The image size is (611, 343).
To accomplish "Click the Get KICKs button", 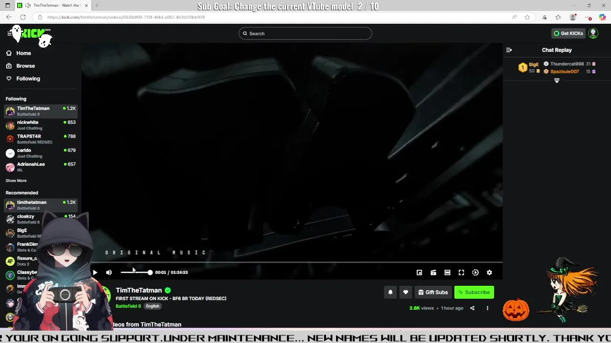I will coord(568,33).
